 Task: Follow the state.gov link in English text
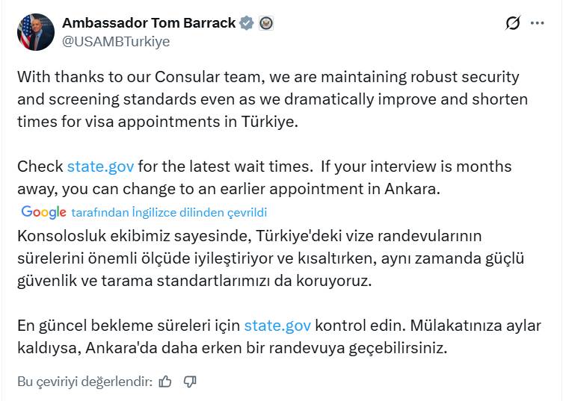pos(100,167)
